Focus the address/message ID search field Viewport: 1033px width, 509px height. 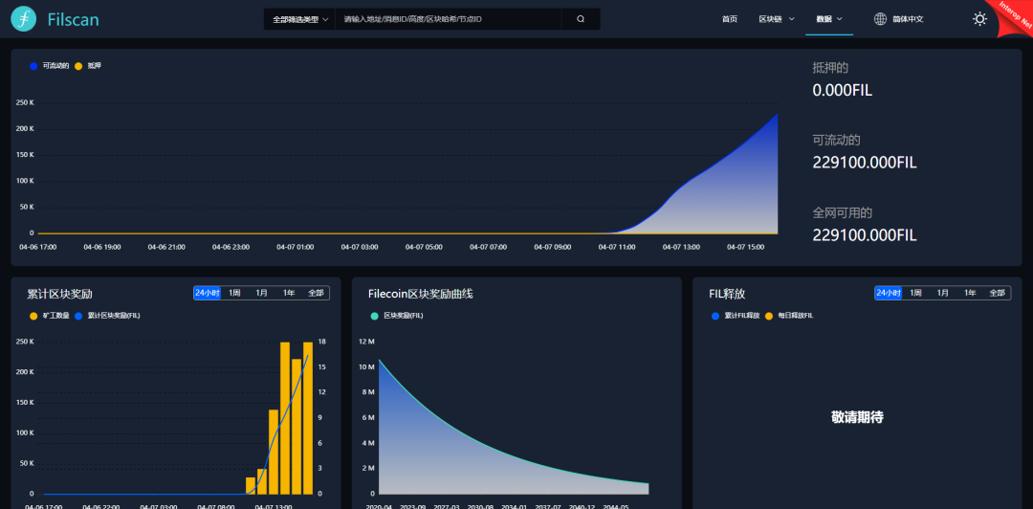pyautogui.click(x=449, y=19)
